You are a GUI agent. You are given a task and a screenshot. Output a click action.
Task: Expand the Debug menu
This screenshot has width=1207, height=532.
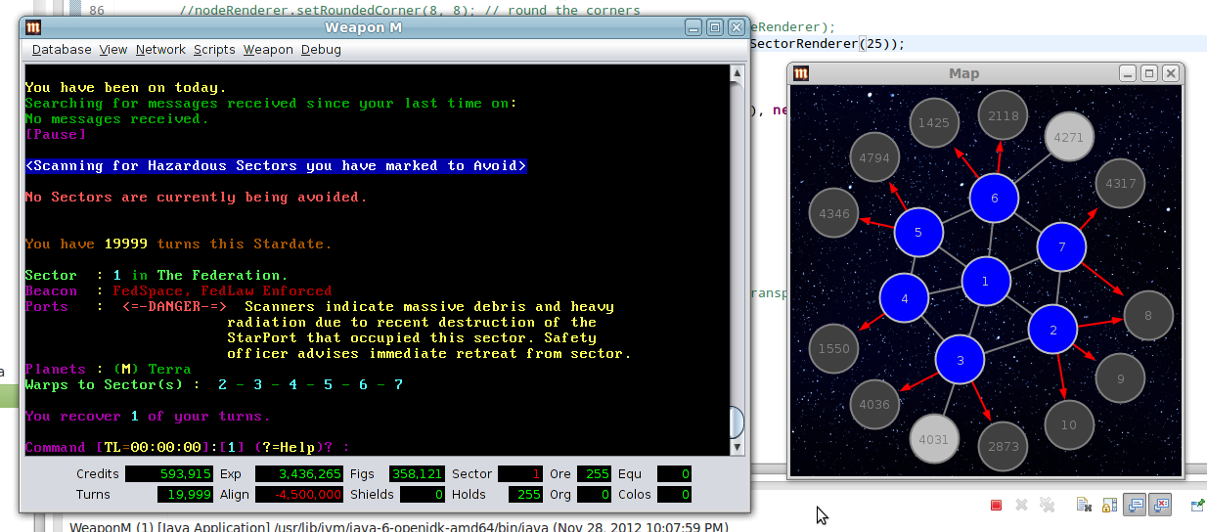(x=321, y=50)
